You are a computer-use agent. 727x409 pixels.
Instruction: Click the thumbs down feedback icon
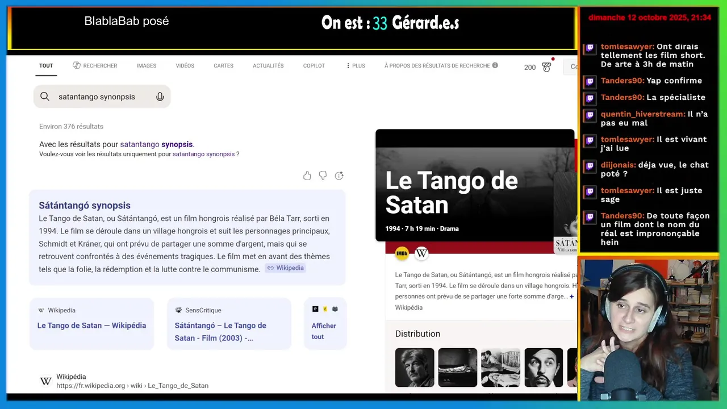point(323,176)
